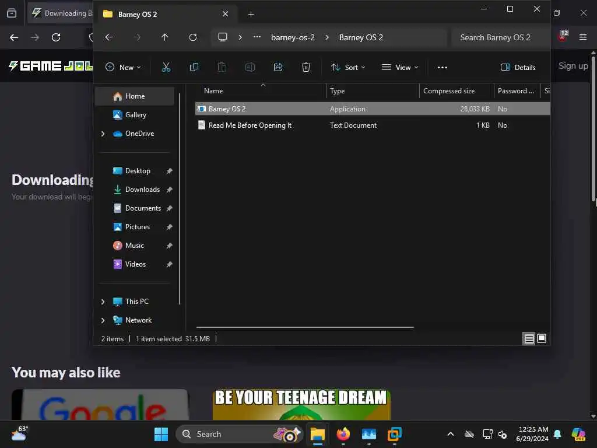Expand the This PC tree node
Viewport: 597px width, 448px height.
(x=103, y=302)
